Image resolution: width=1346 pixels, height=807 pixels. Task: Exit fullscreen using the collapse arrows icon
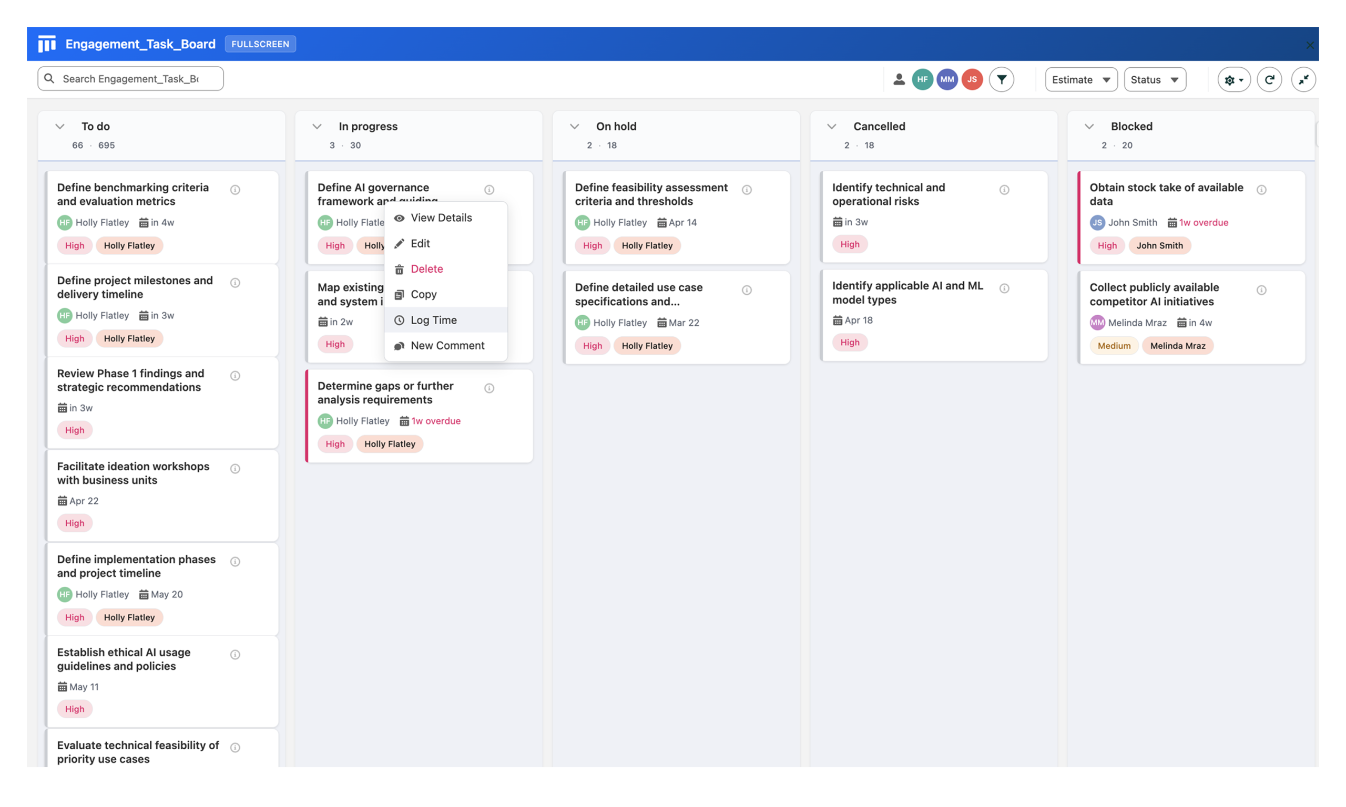1303,79
